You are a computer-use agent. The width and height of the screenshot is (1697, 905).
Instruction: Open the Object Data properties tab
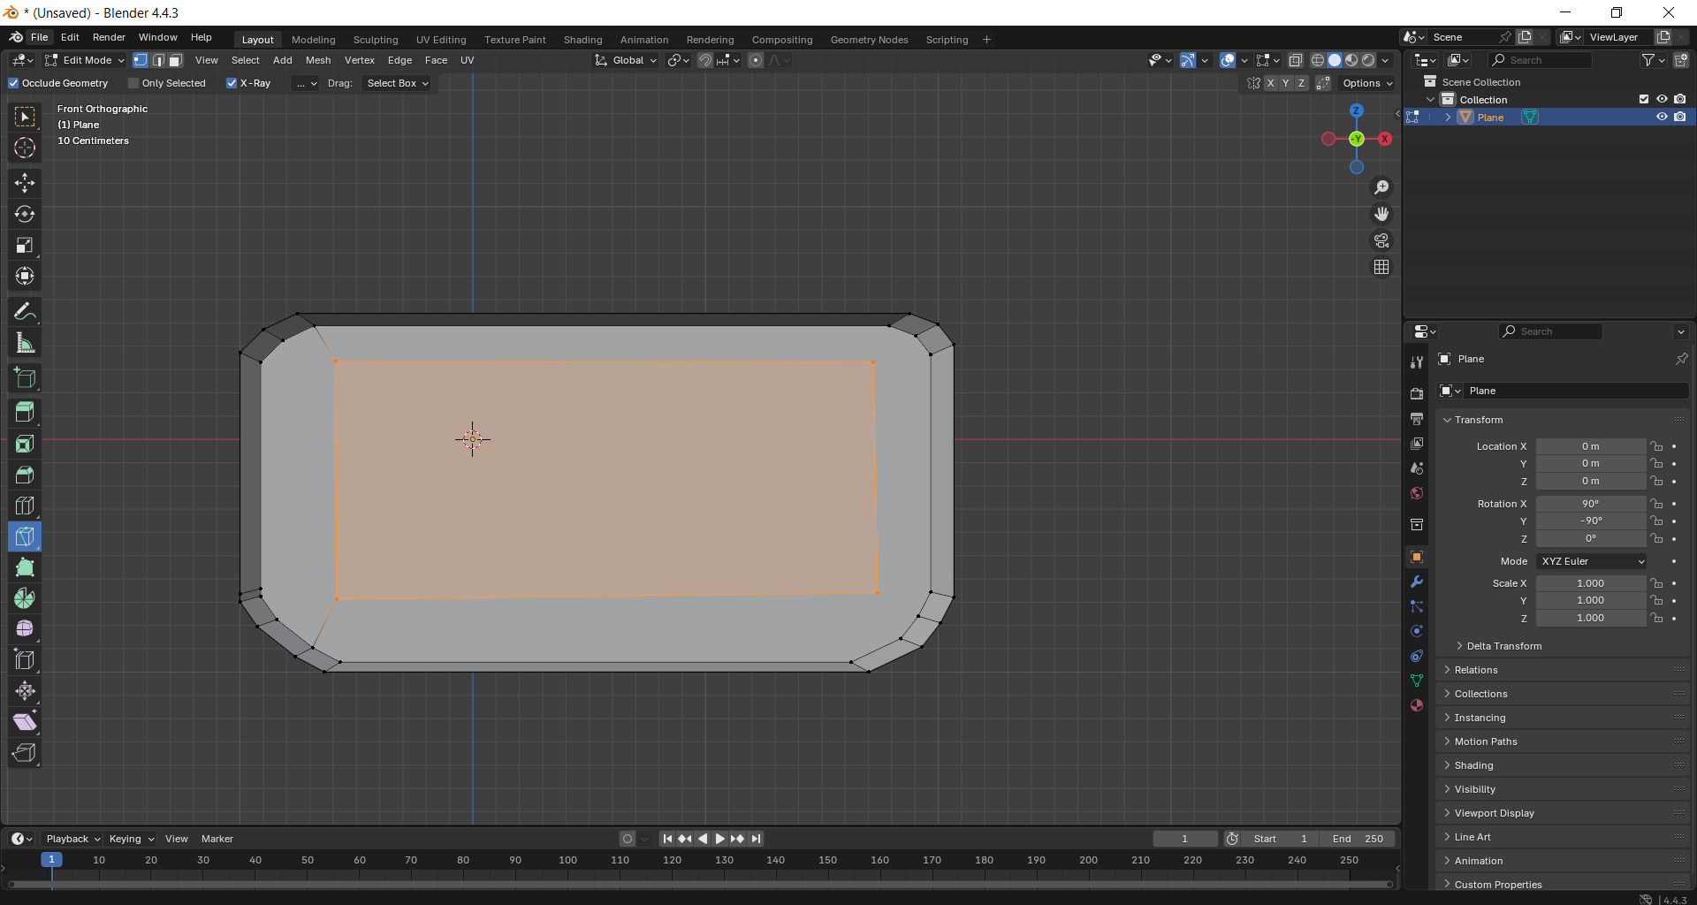click(1417, 681)
